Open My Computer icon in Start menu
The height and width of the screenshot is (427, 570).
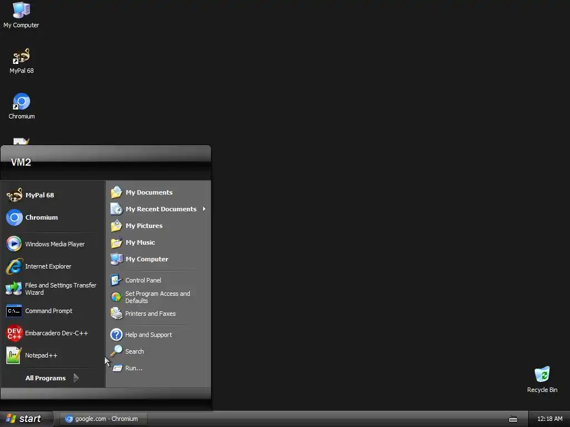(116, 259)
